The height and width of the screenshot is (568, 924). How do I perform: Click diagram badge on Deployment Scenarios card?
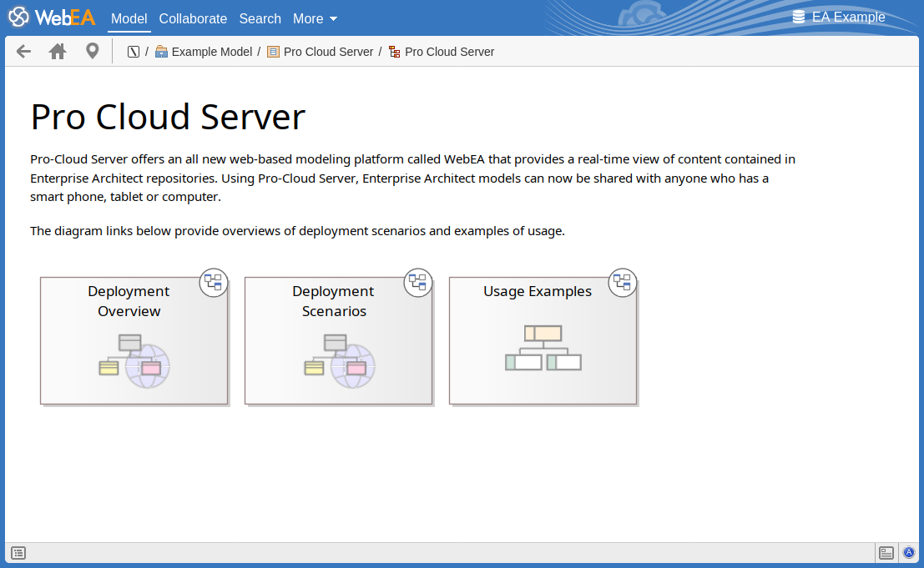pos(418,283)
